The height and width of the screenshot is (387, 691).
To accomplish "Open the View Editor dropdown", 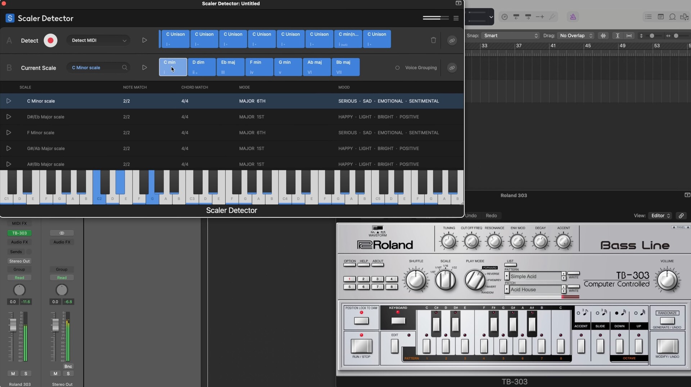I will 660,216.
